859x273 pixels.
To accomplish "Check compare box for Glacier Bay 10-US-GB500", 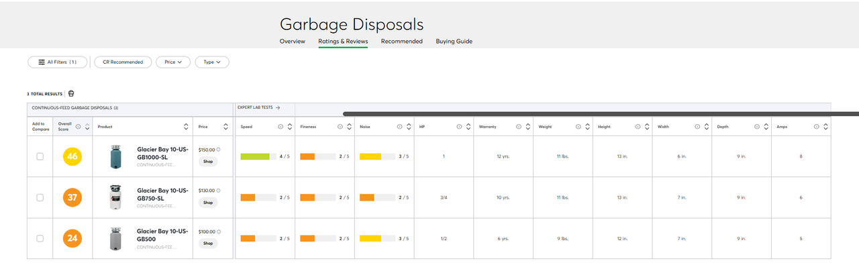I will (x=40, y=238).
